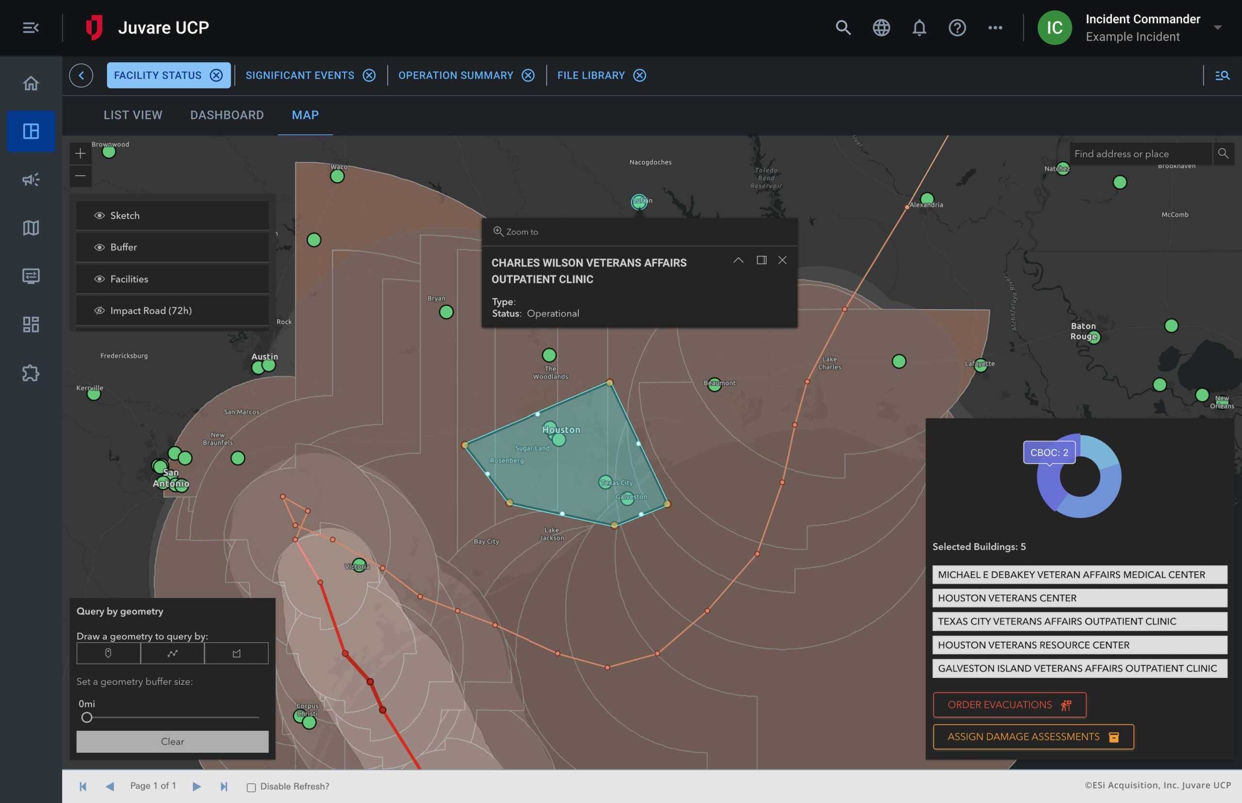Select Texas City Veterans Affairs Outpatient Clinic
This screenshot has width=1242, height=803.
[1079, 622]
